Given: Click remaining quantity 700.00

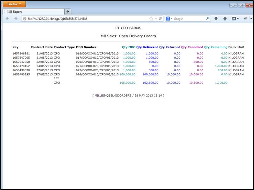Looking at the screenshot, I should pos(223,70).
